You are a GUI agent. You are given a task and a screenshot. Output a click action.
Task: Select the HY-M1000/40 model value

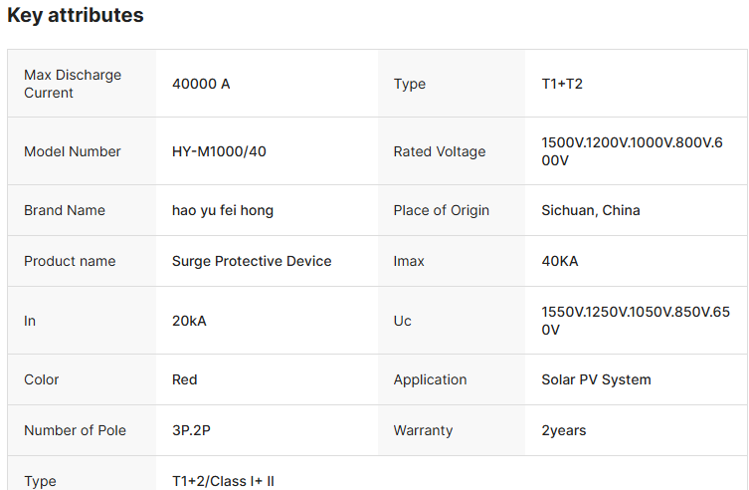[x=219, y=151]
